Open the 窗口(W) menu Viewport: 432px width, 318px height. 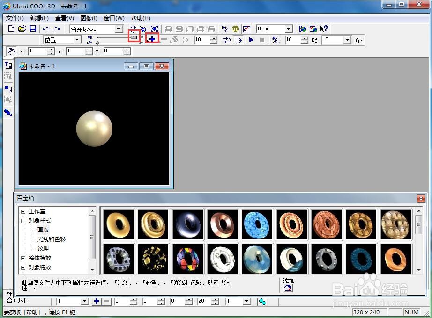[x=114, y=18]
